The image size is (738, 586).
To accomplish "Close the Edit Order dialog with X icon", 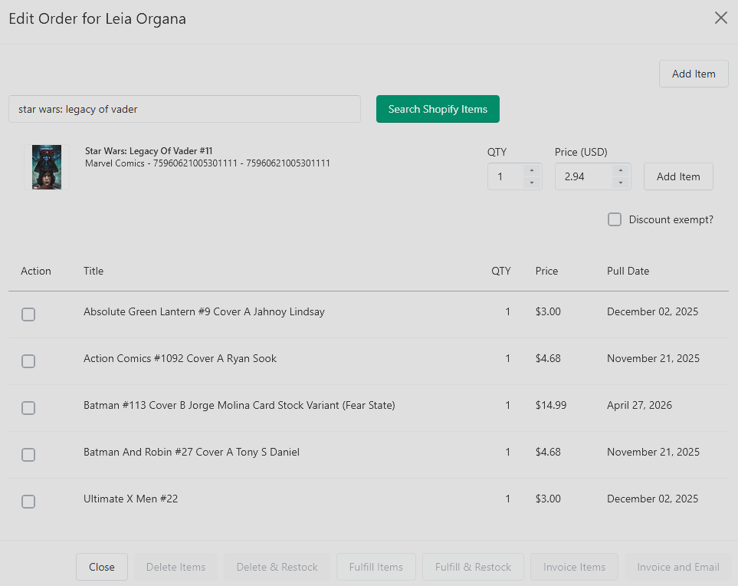I will coord(720,18).
